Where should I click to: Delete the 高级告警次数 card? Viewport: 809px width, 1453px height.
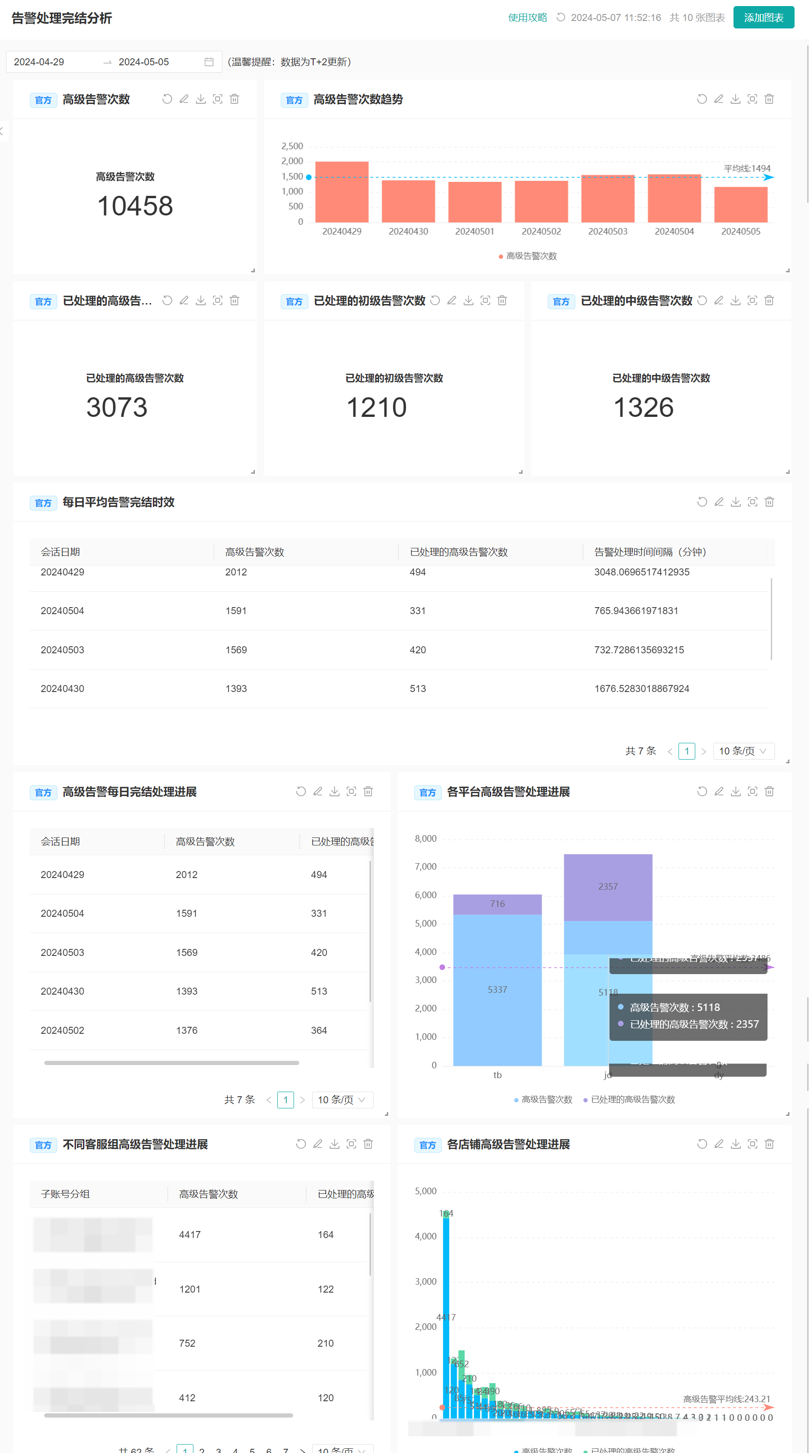point(234,99)
